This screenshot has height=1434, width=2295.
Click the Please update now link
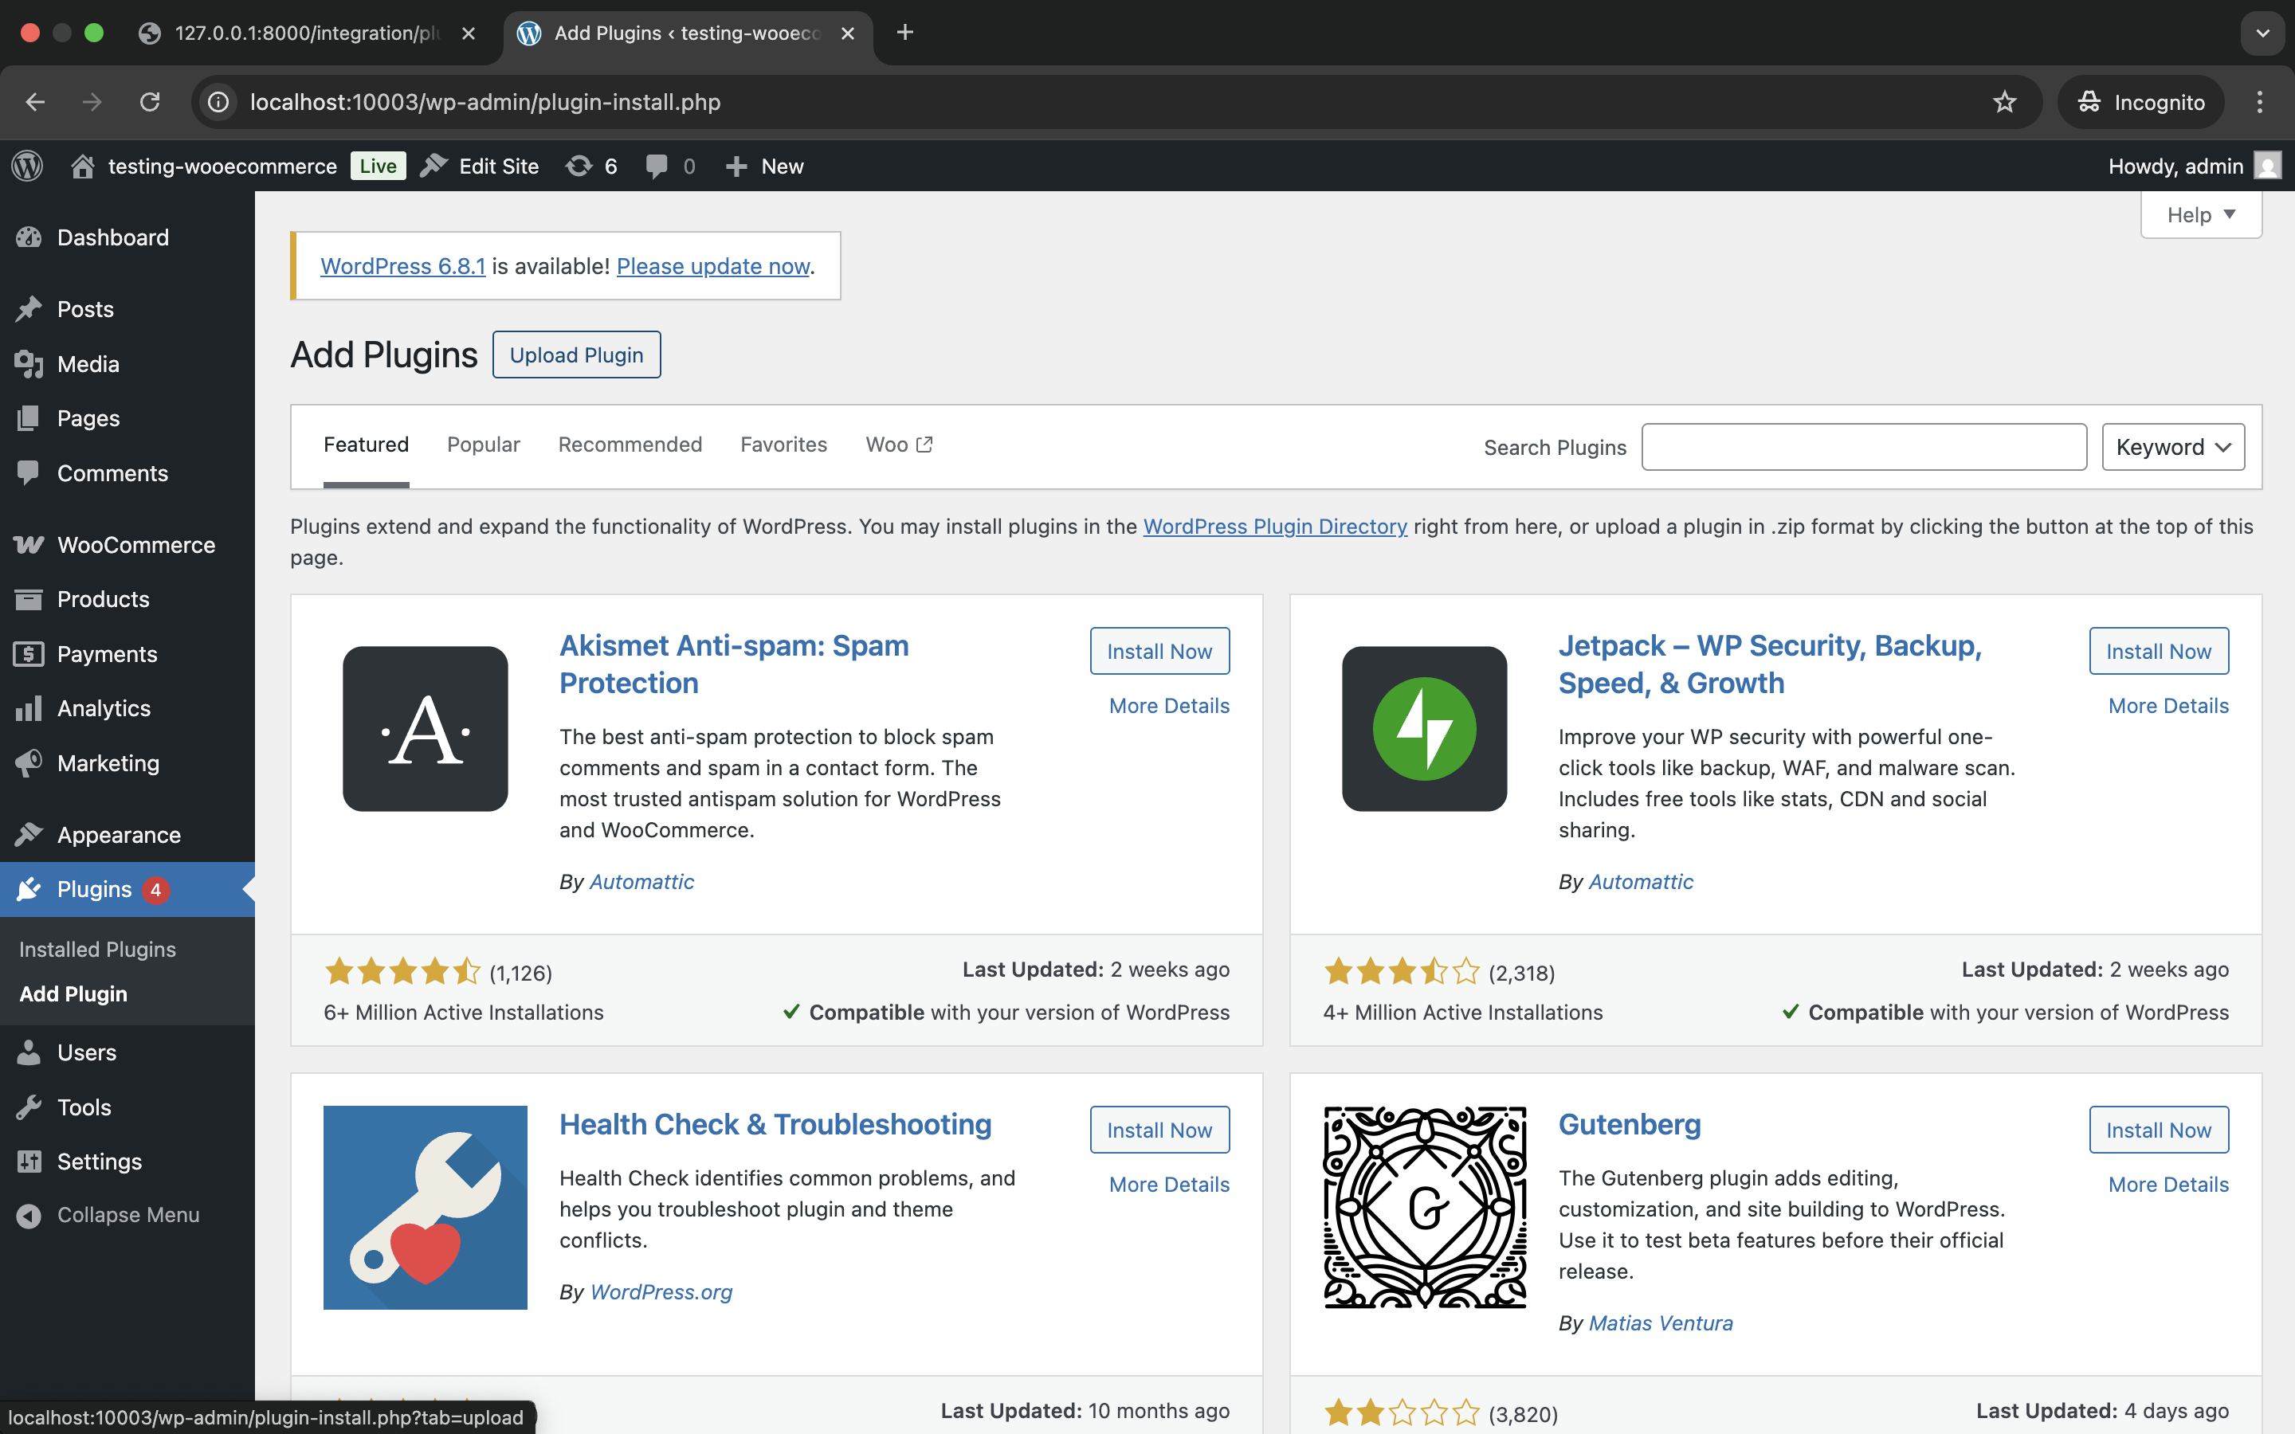click(713, 267)
